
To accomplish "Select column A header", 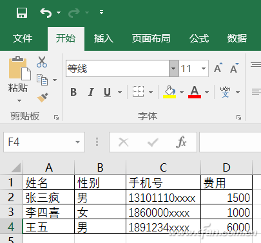I will point(49,168).
